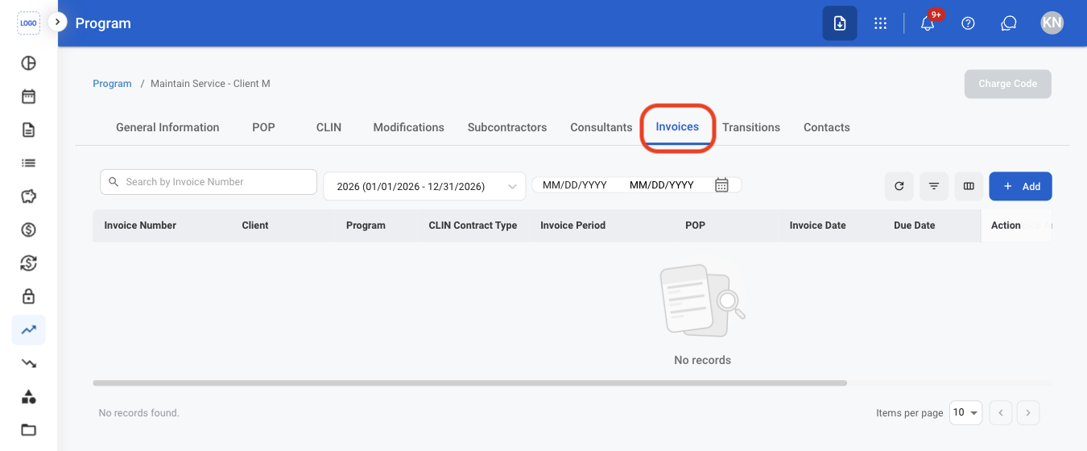Switch to the Transitions tab
The width and height of the screenshot is (1087, 451).
tap(751, 127)
